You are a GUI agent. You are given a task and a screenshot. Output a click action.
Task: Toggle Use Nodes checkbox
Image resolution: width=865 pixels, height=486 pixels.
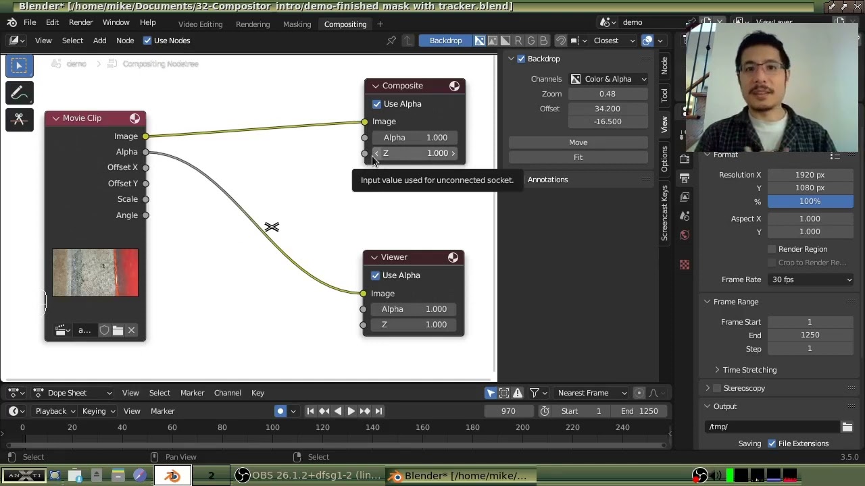[x=147, y=40]
